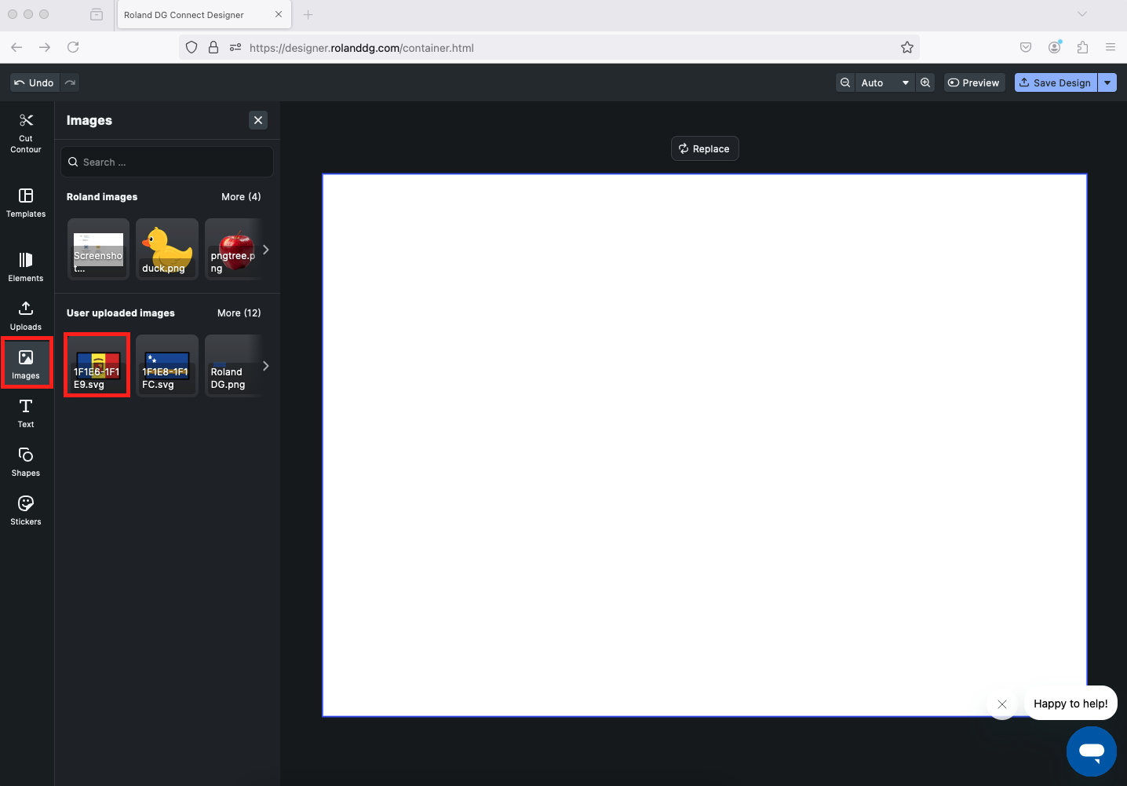Close the Roland DG Connect Designer tab
Image resolution: width=1127 pixels, height=786 pixels.
click(x=279, y=14)
